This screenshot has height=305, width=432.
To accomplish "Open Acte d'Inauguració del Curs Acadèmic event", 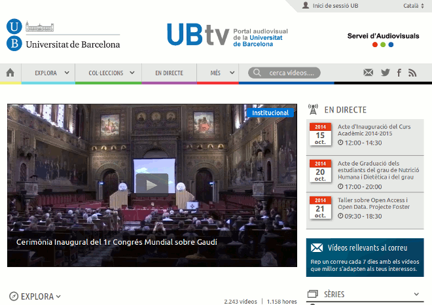I will tap(374, 130).
